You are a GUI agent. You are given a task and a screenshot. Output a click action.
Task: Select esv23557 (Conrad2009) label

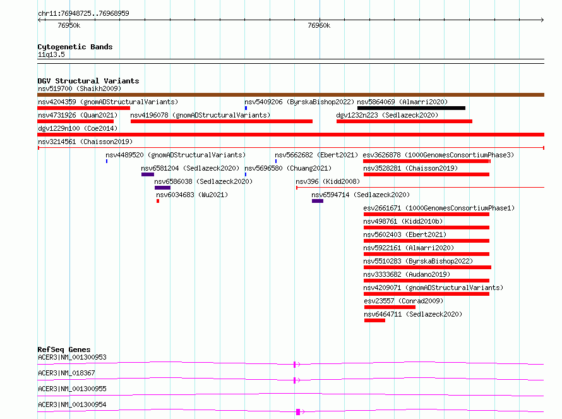404,301
